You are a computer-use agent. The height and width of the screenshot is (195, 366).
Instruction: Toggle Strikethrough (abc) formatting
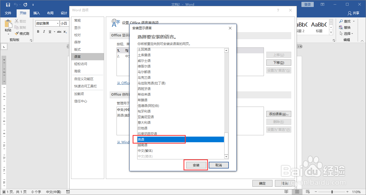tap(59, 32)
